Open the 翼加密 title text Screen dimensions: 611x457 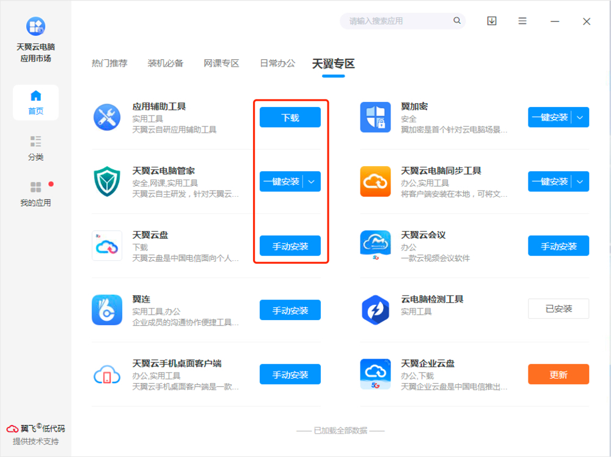coord(415,106)
